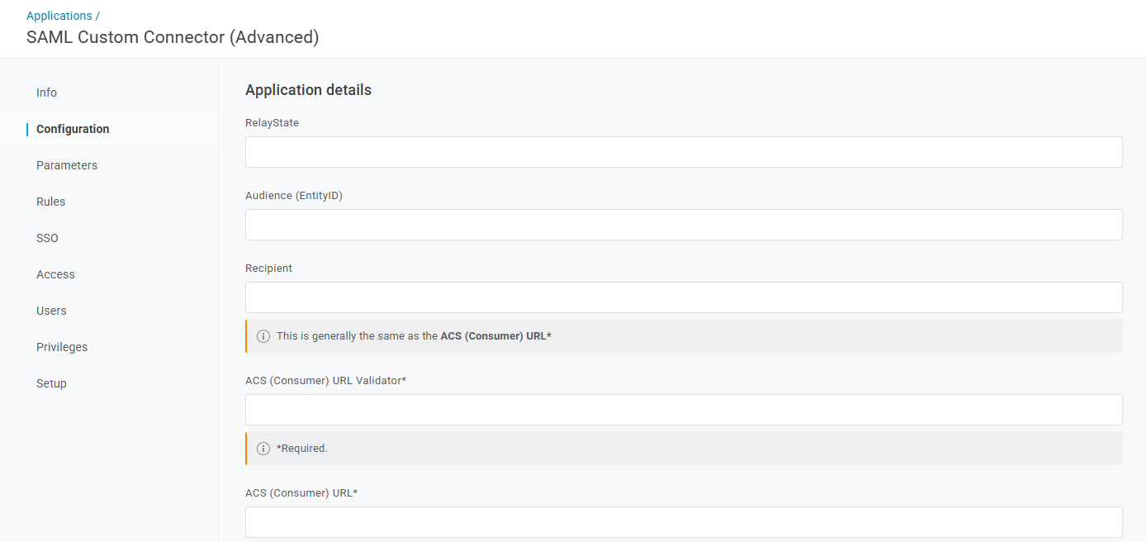Click the info icon beside *Required note
1147x542 pixels.
(x=263, y=449)
